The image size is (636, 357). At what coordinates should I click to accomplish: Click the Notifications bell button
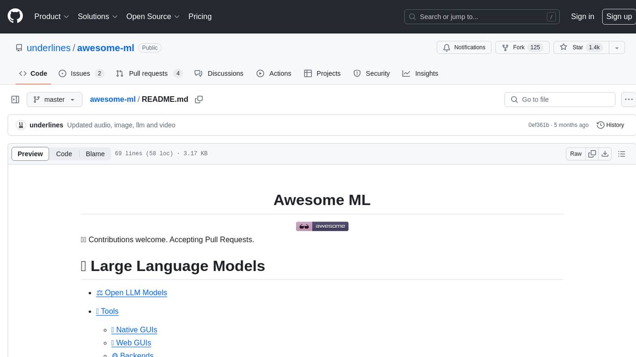point(464,48)
